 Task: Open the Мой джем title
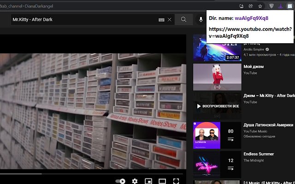pyautogui.click(x=254, y=67)
